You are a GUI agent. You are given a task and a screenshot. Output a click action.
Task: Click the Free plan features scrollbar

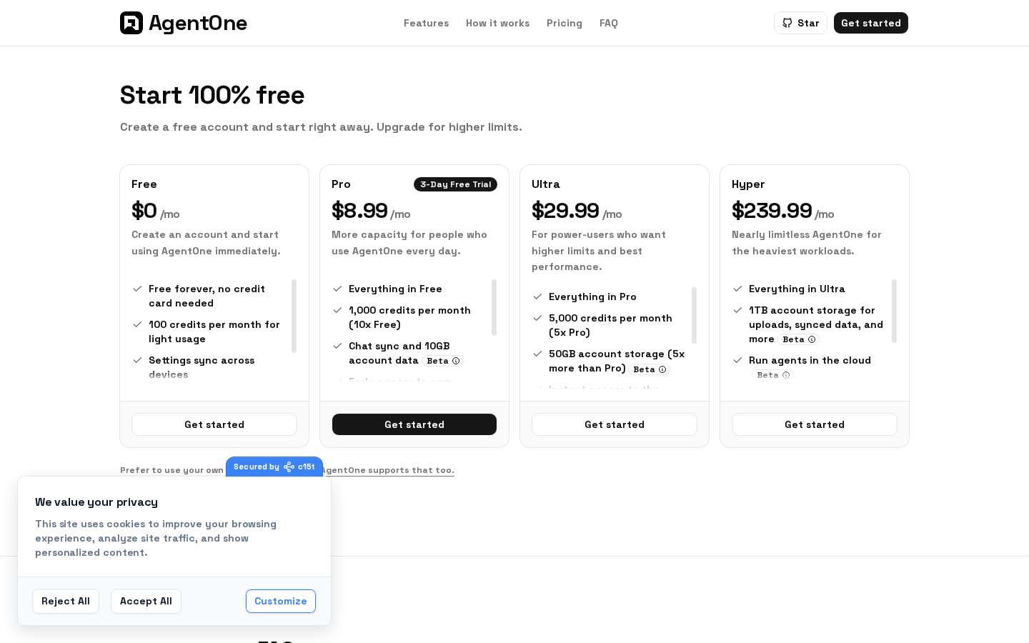click(294, 316)
